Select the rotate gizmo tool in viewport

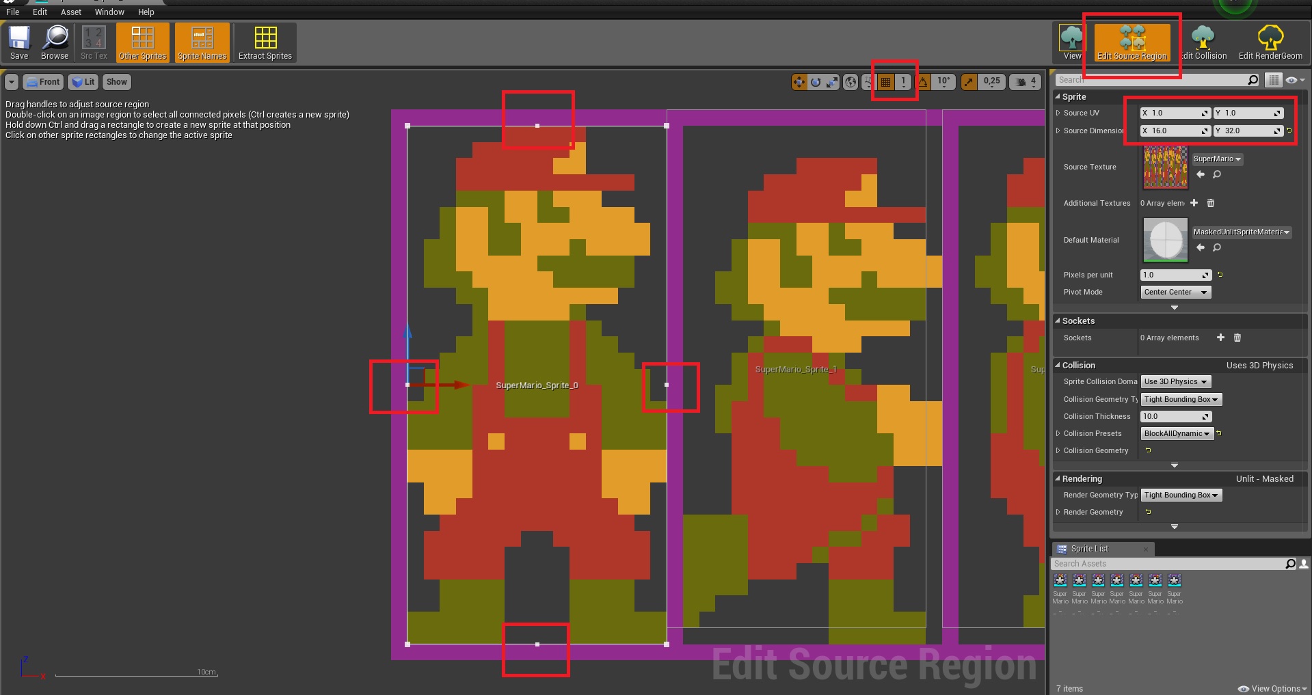tap(816, 82)
